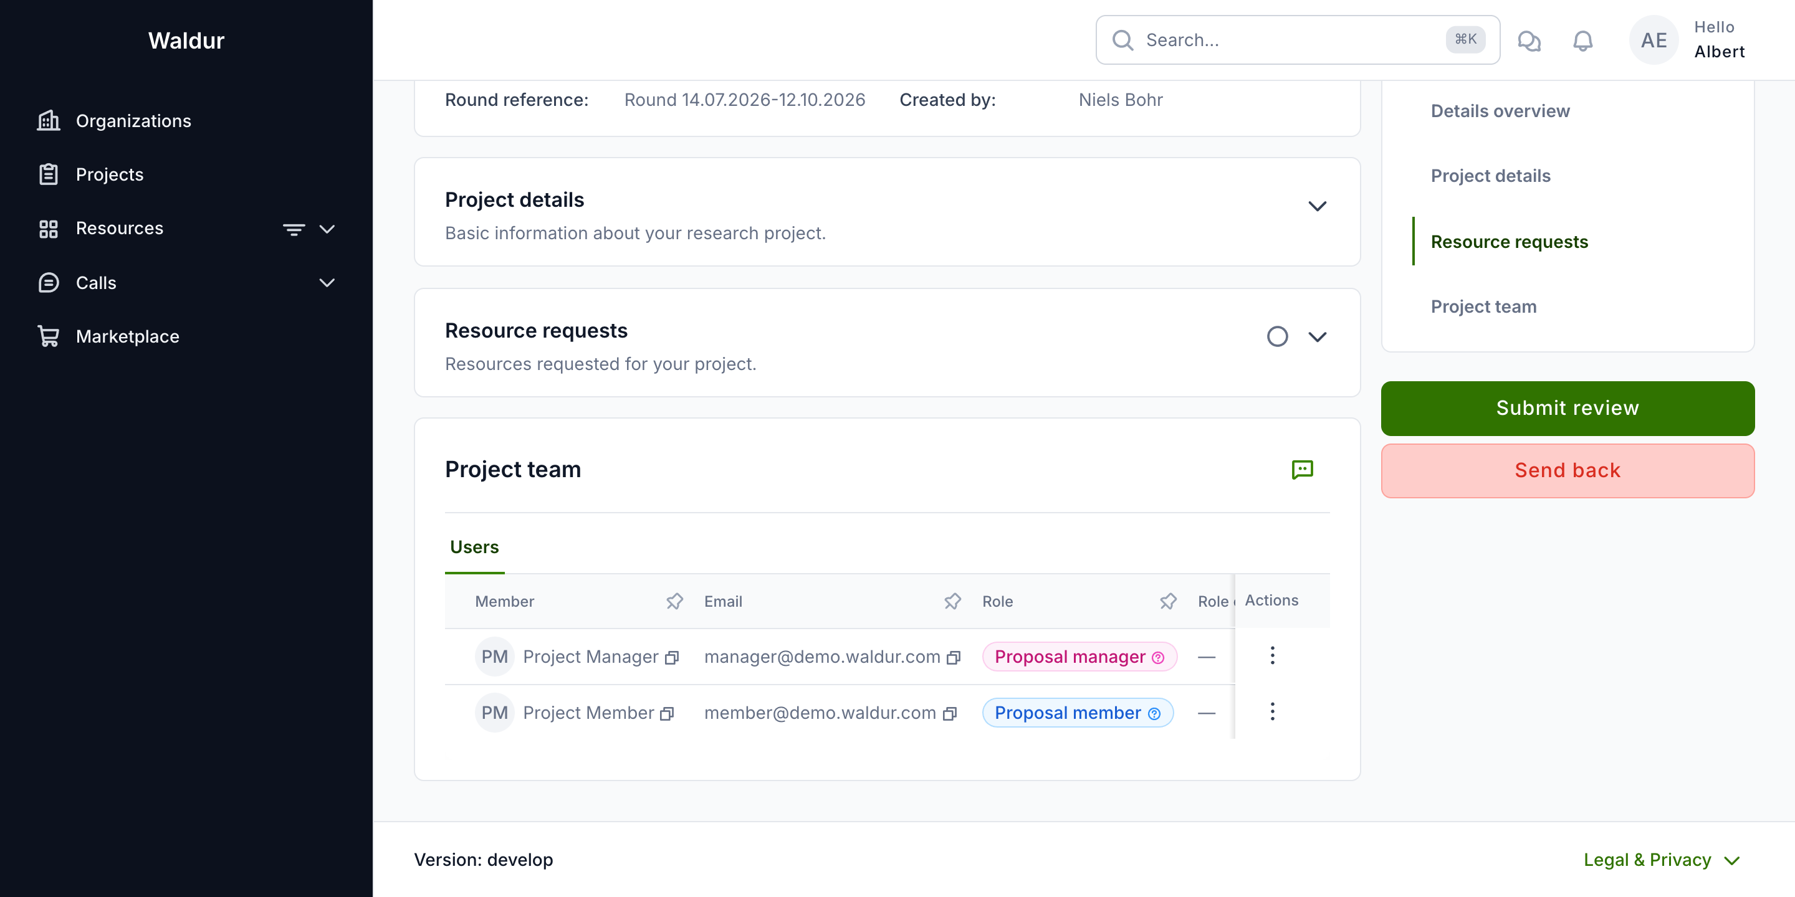Go to Details overview in side navigation
This screenshot has height=897, width=1795.
pos(1500,111)
